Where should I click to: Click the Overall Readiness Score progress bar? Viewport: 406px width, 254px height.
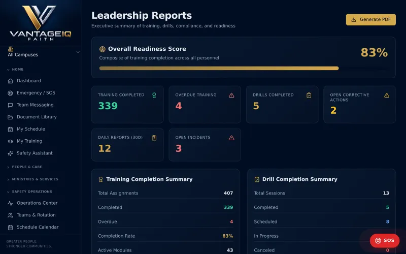point(244,69)
